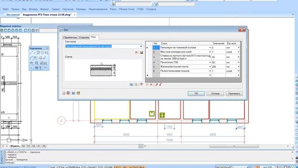Move layer up with red arrow icon
The image size is (298, 168).
[x=156, y=84]
